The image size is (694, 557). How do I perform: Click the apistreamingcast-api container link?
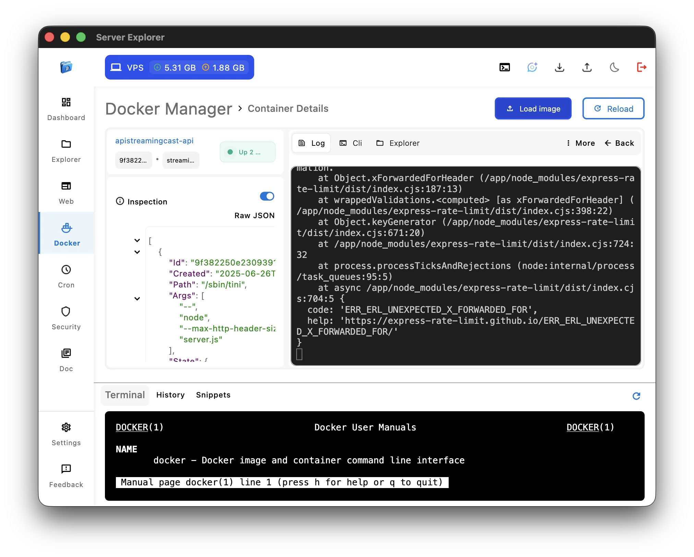tap(154, 141)
